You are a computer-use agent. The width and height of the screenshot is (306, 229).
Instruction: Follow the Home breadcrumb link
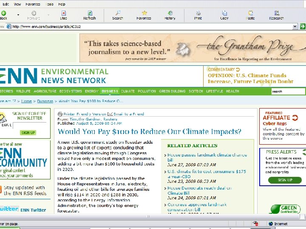point(26,101)
